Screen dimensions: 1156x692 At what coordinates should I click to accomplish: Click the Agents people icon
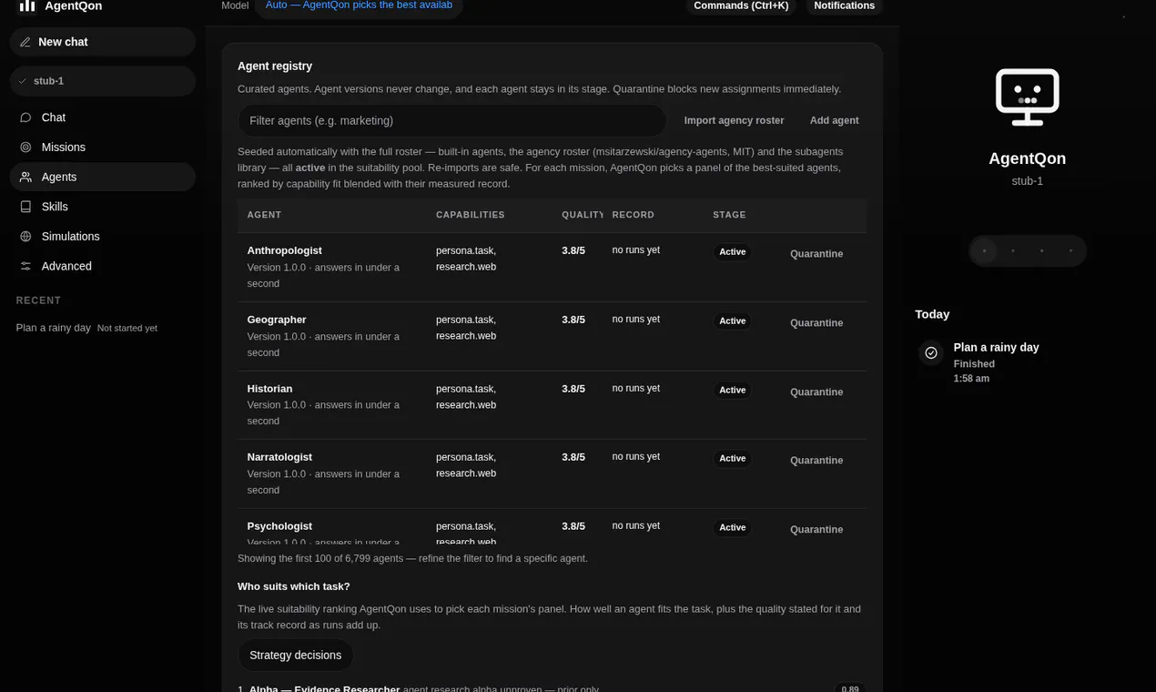(25, 177)
